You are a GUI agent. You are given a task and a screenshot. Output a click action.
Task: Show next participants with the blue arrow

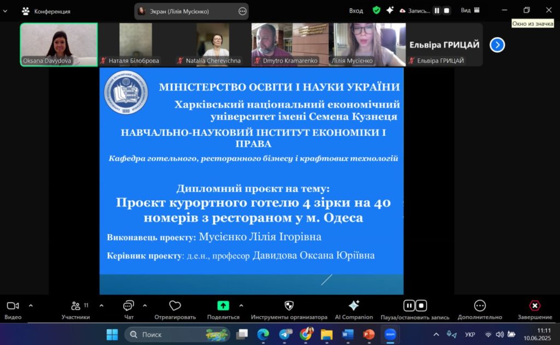click(x=497, y=45)
